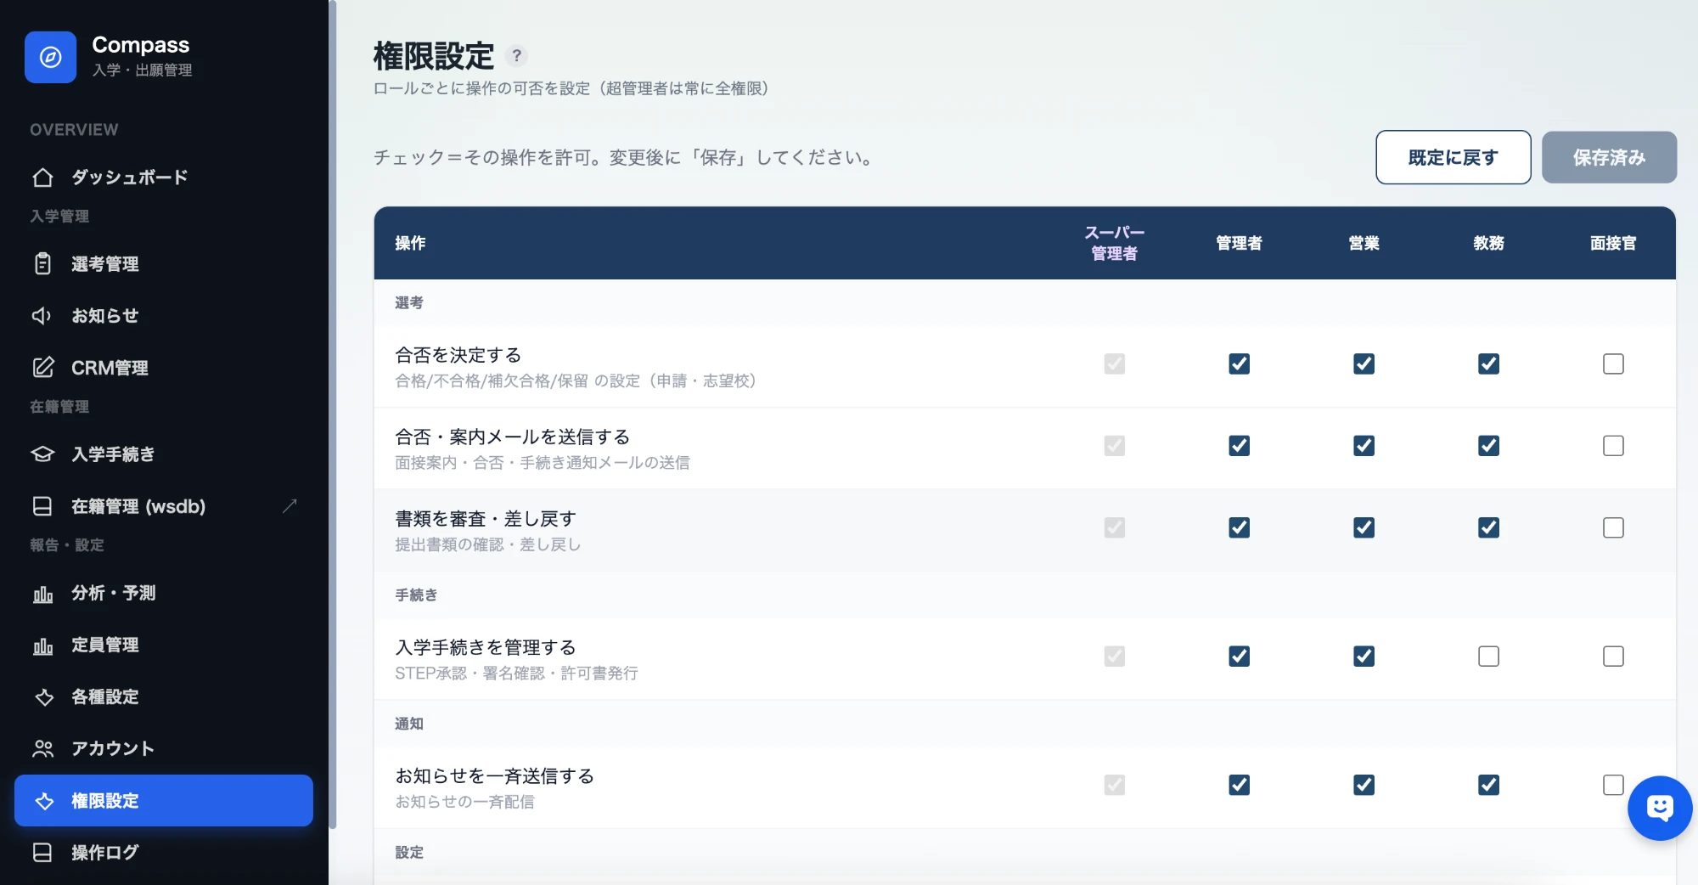Open 分析・予測 page
This screenshot has height=885, width=1698.
coord(164,593)
